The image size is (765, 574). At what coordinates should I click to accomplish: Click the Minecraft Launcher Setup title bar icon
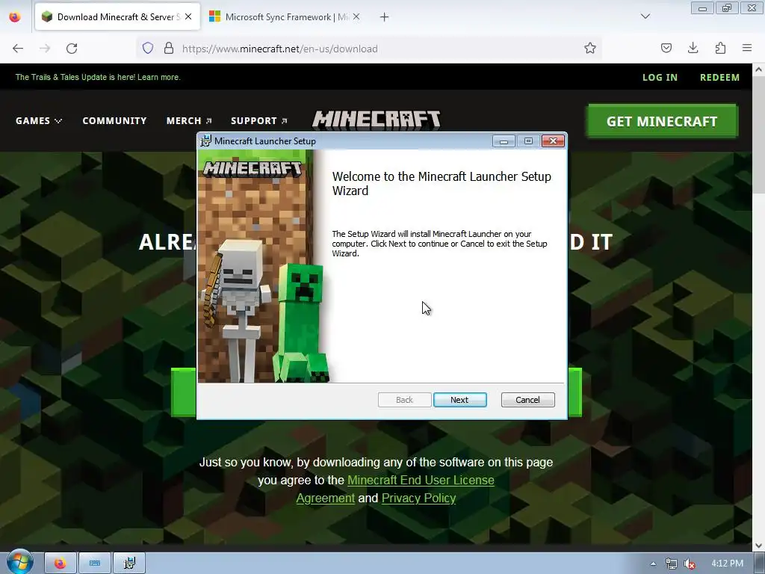tap(206, 141)
